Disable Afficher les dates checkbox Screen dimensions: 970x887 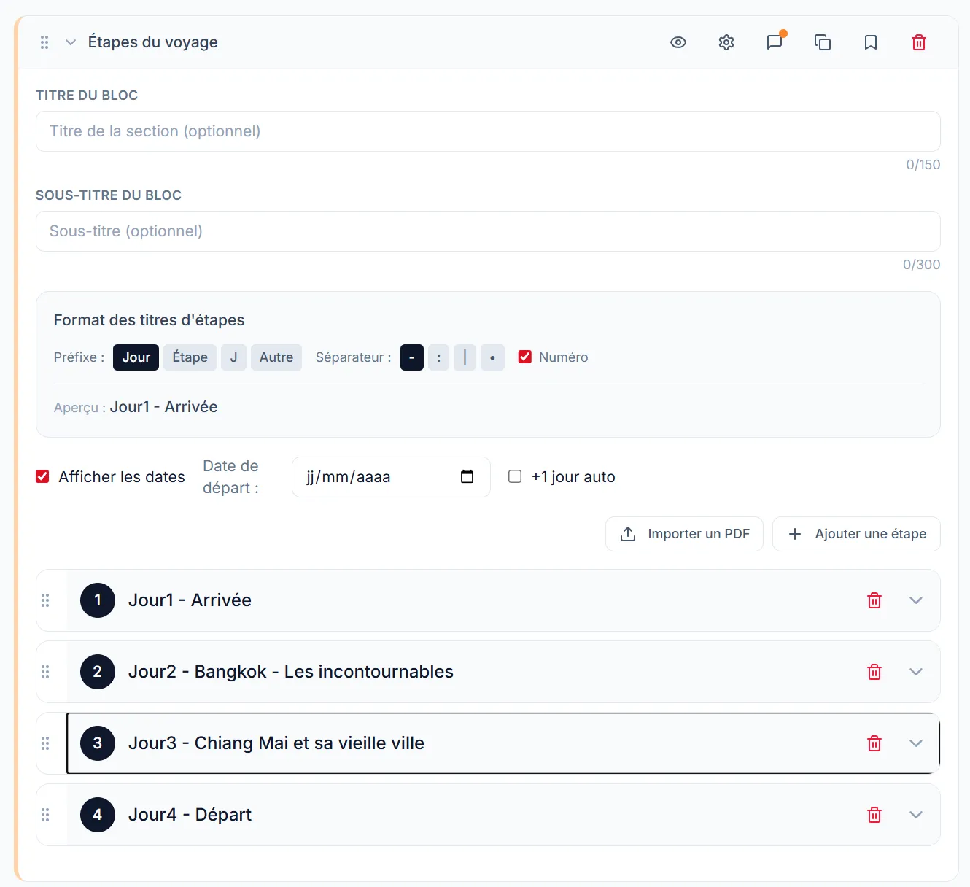pyautogui.click(x=42, y=476)
